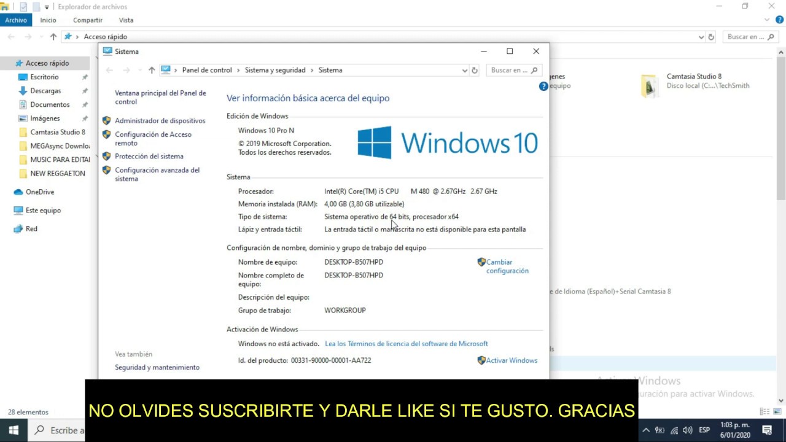Click Sistema y seguridad breadcrumb
786x442 pixels.
click(x=275, y=70)
